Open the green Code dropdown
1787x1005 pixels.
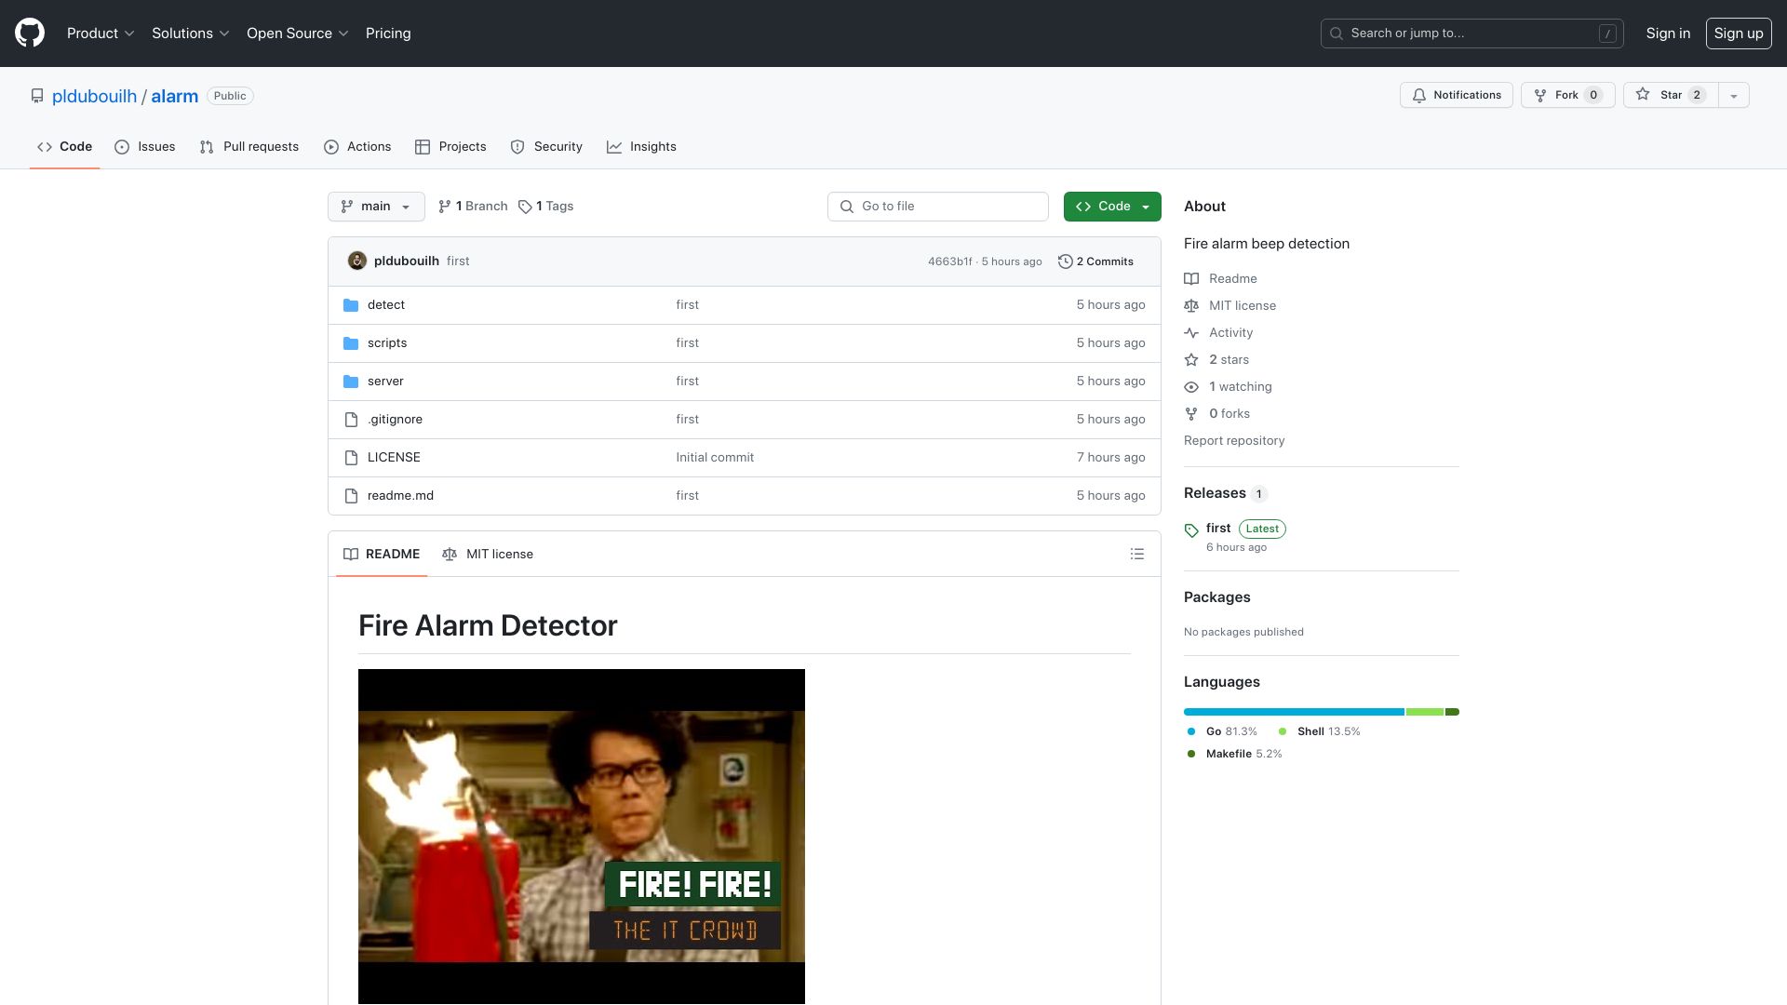(x=1112, y=207)
